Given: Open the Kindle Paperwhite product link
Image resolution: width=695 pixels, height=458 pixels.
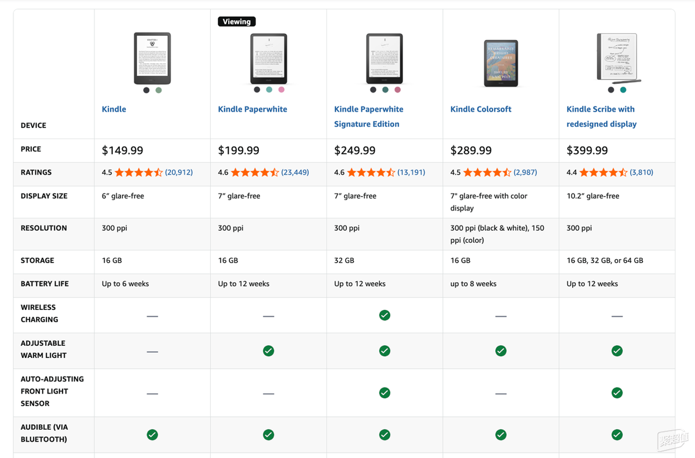Looking at the screenshot, I should pos(253,109).
